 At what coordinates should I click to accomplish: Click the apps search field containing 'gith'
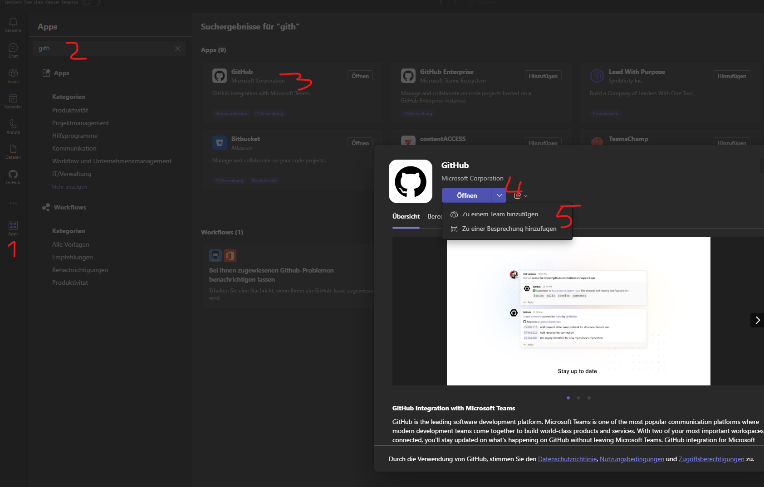pyautogui.click(x=110, y=49)
